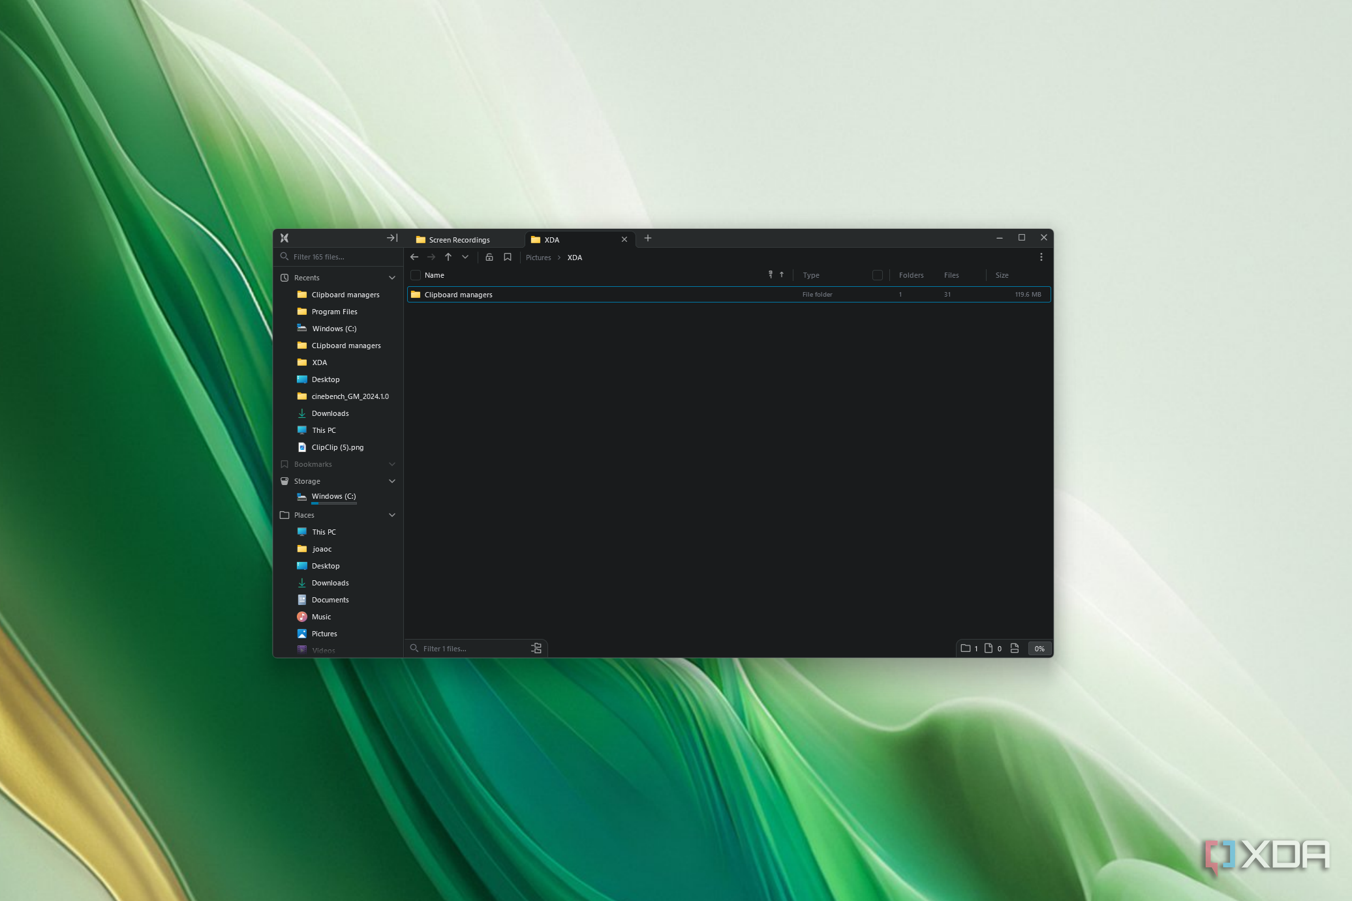Click XDA in the breadcrumb path
The height and width of the screenshot is (901, 1352).
click(575, 258)
